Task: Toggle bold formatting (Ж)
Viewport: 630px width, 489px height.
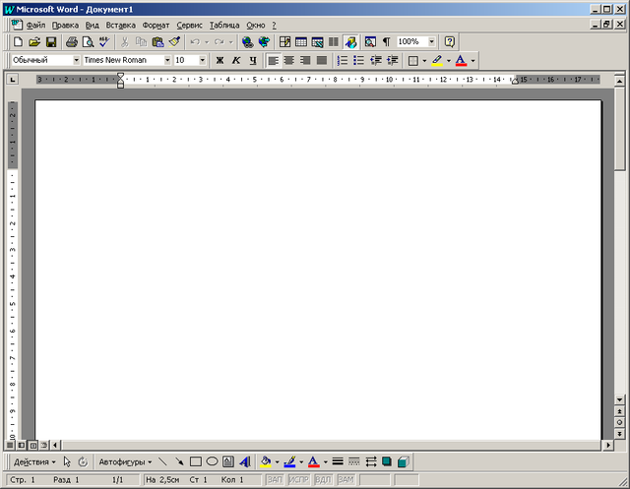Action: click(x=220, y=60)
